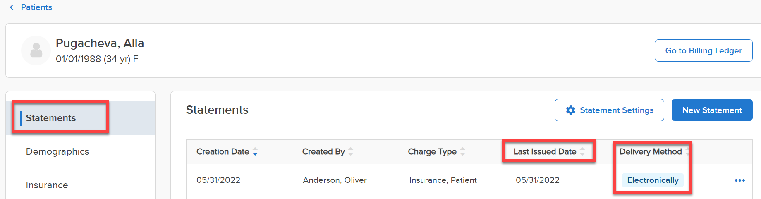Sort by Charge Type arrow icon
The image size is (761, 199).
462,152
